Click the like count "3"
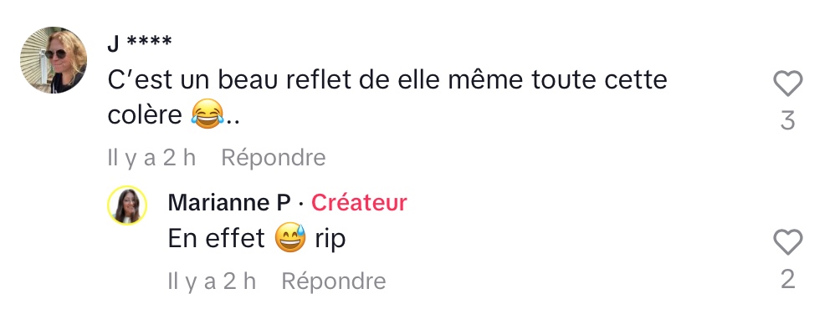 [x=787, y=121]
